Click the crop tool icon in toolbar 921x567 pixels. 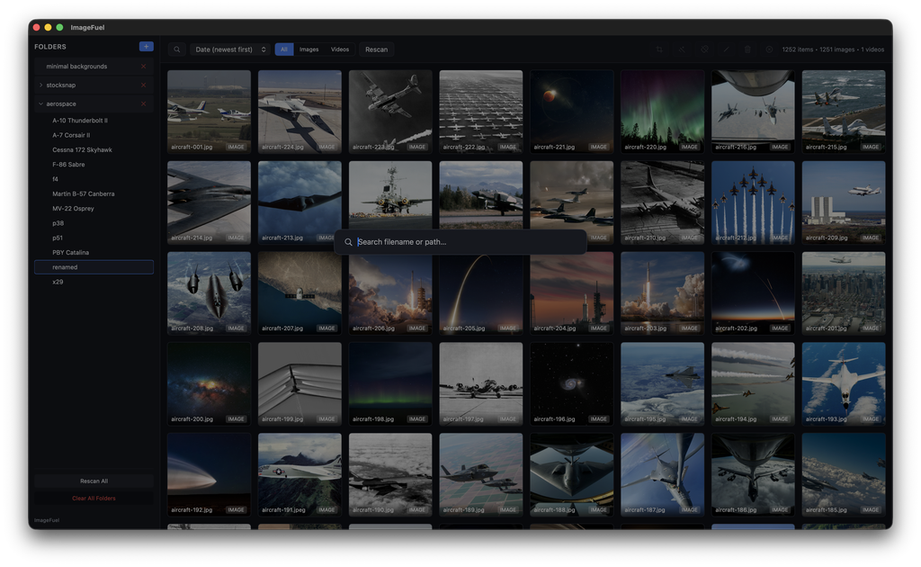[659, 49]
